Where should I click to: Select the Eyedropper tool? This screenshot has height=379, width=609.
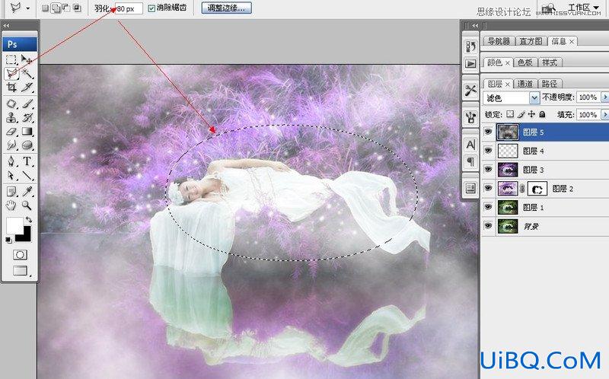click(27, 191)
